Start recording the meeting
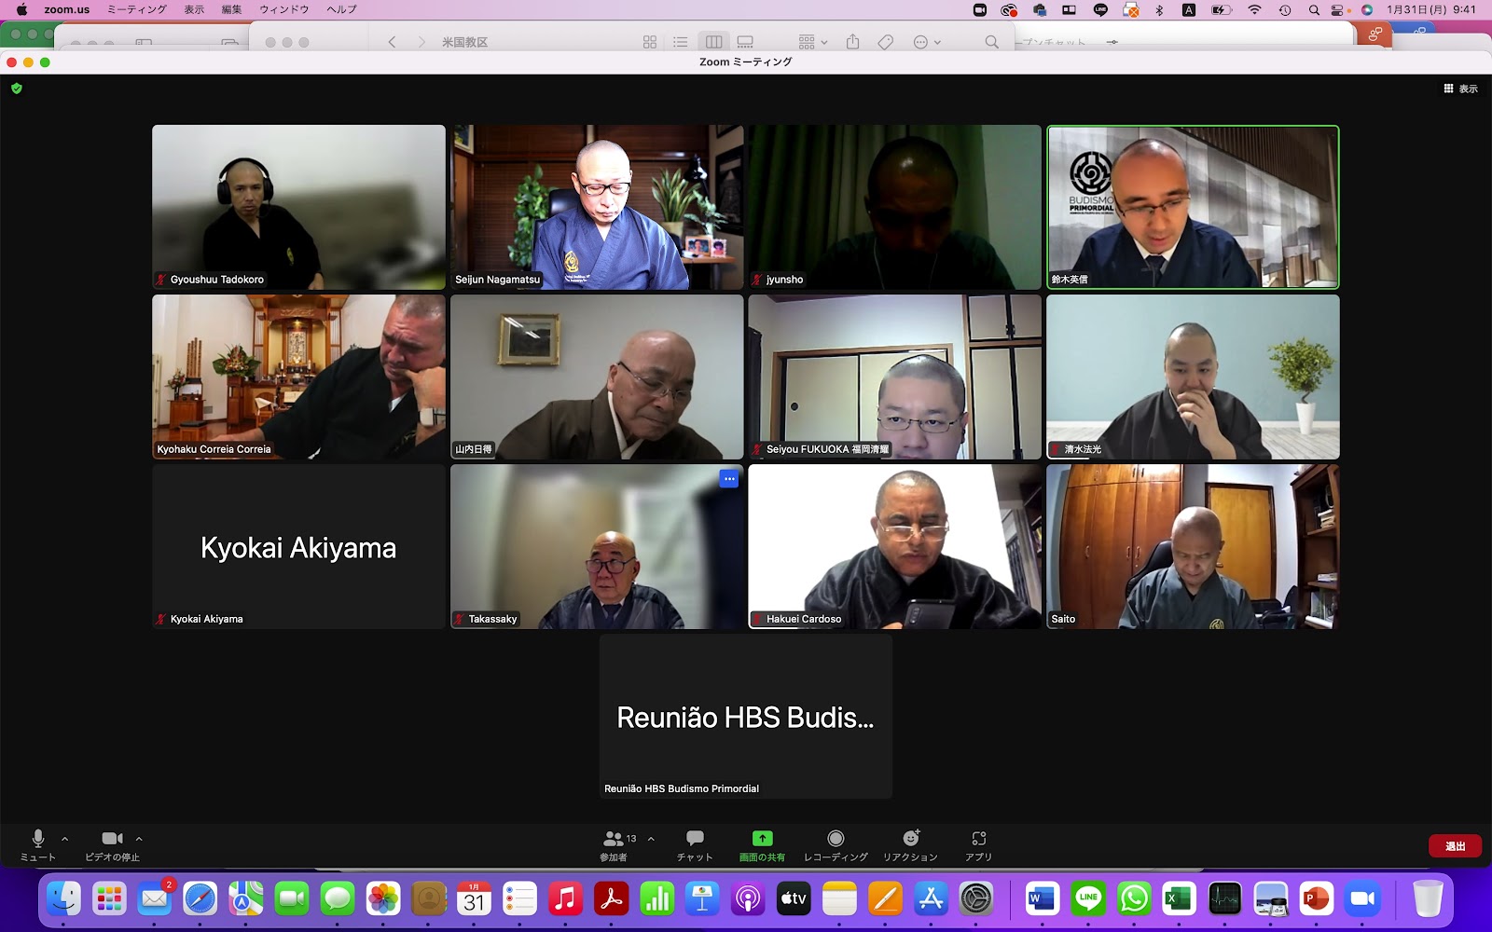This screenshot has width=1492, height=932. point(836,844)
